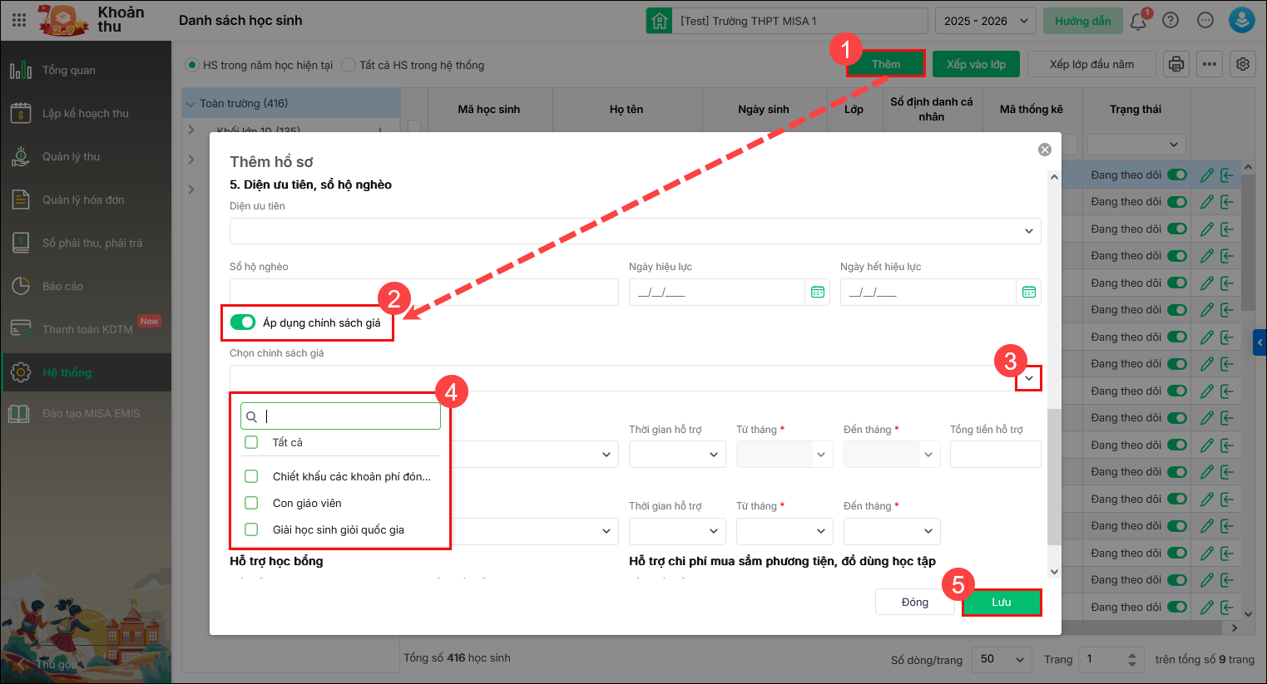
Task: Open the Số dòng/trang 50 dropdown
Action: [x=1003, y=659]
